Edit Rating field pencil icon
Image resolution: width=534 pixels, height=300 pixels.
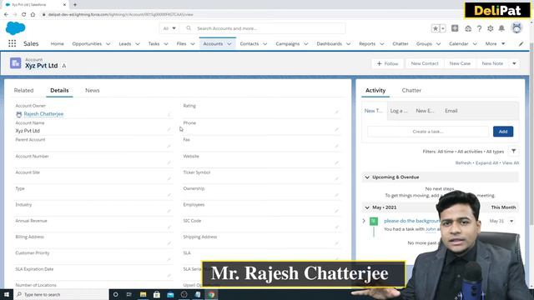point(336,112)
